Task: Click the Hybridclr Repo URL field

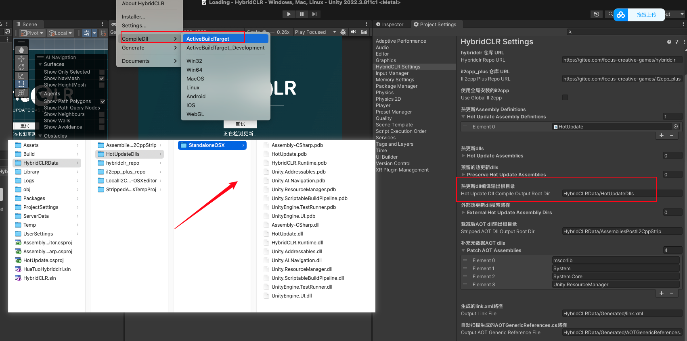Action: click(x=622, y=60)
